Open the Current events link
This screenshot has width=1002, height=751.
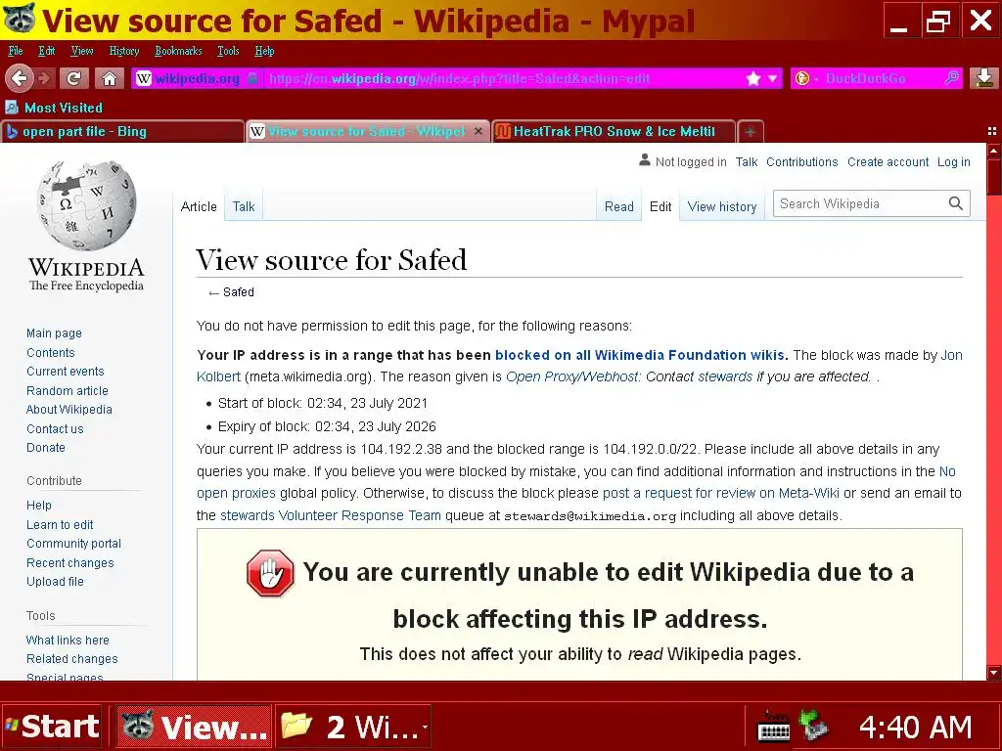pos(66,371)
